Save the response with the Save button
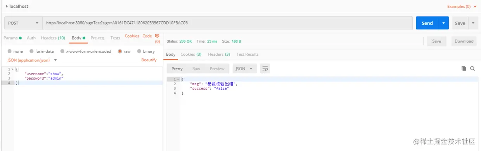 coord(436,41)
